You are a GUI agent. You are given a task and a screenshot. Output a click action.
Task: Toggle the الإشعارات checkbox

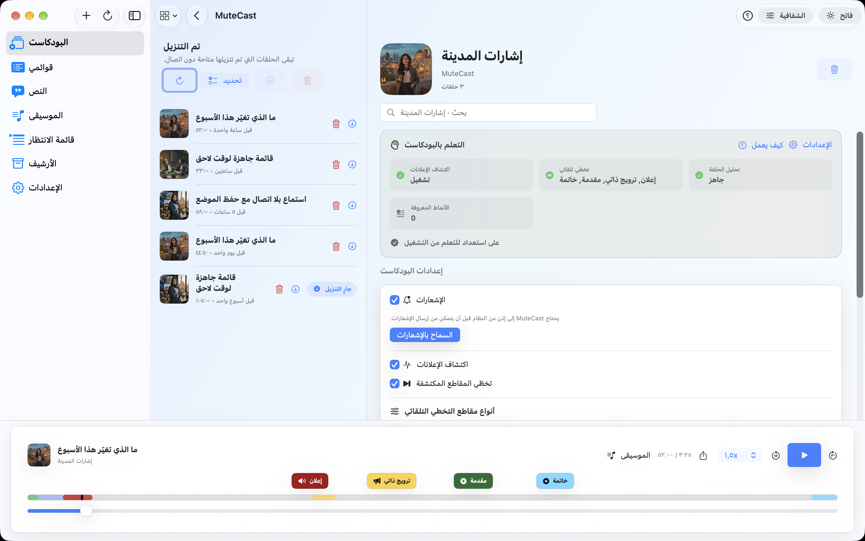pos(395,300)
